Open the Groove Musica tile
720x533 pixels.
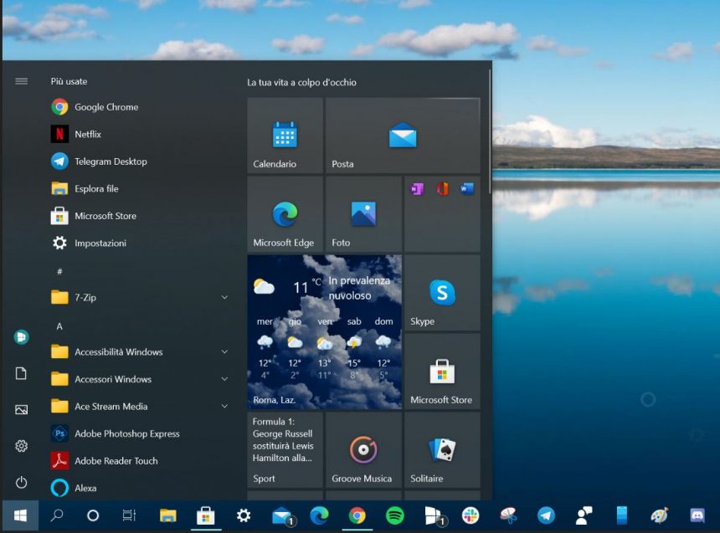[363, 449]
